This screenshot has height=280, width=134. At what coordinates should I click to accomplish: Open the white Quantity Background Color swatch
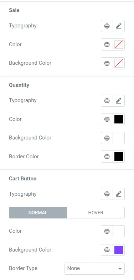(x=119, y=138)
